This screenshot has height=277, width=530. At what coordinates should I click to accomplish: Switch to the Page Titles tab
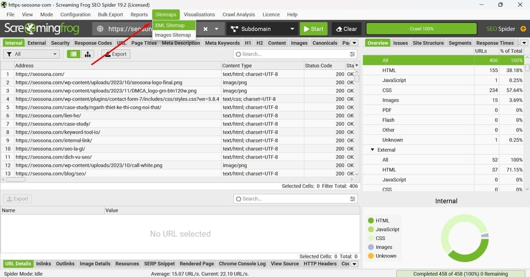(x=144, y=43)
